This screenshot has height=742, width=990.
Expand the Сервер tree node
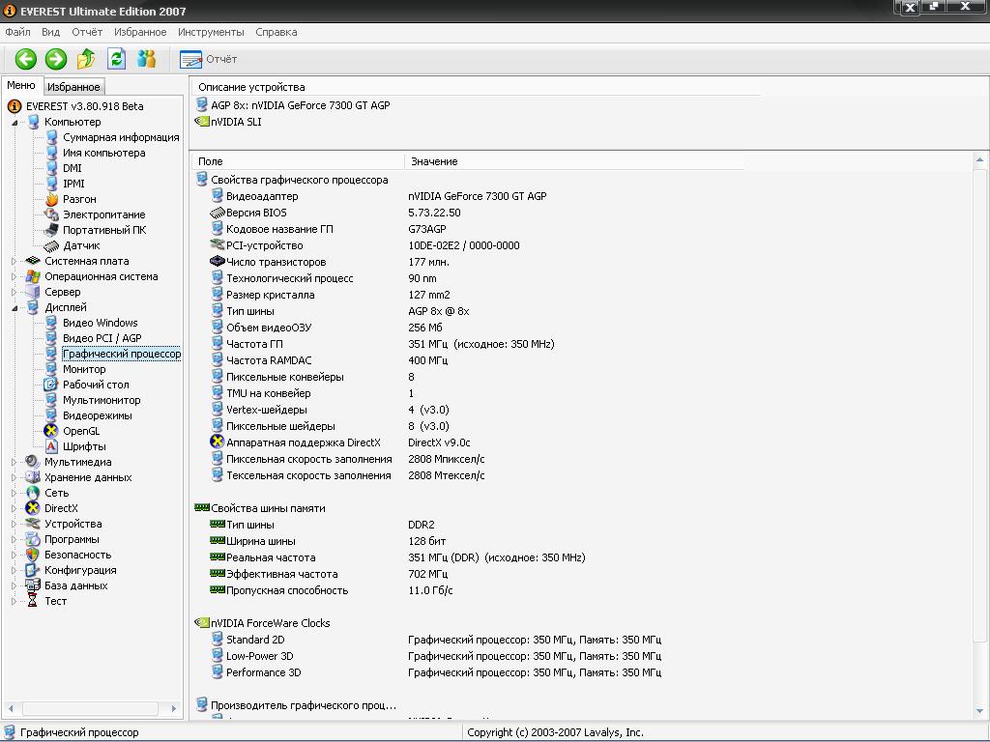coord(15,292)
